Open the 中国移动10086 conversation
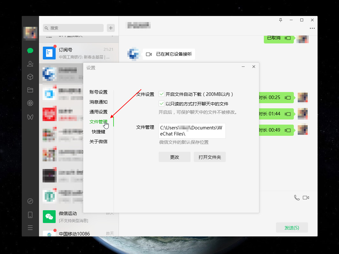 click(79, 233)
